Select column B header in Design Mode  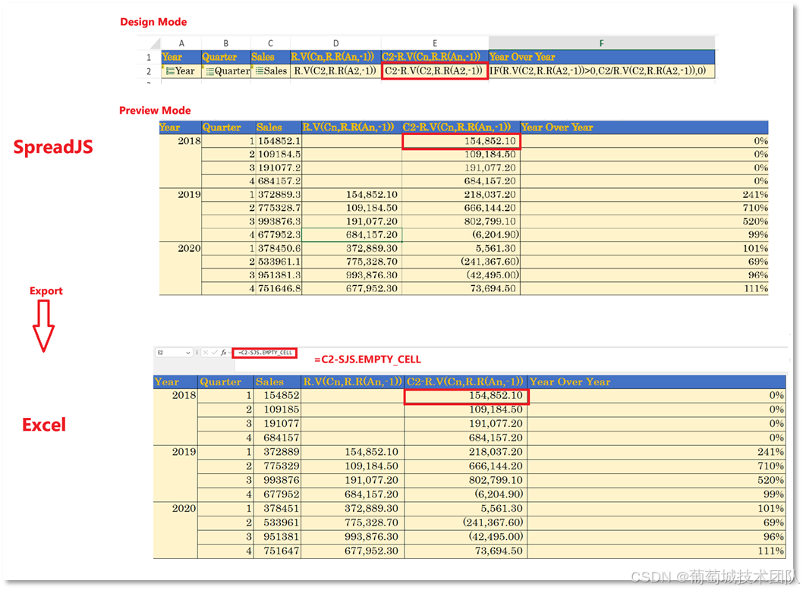click(226, 43)
